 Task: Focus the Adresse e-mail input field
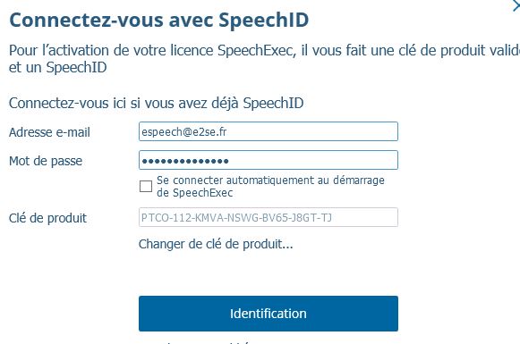point(269,131)
